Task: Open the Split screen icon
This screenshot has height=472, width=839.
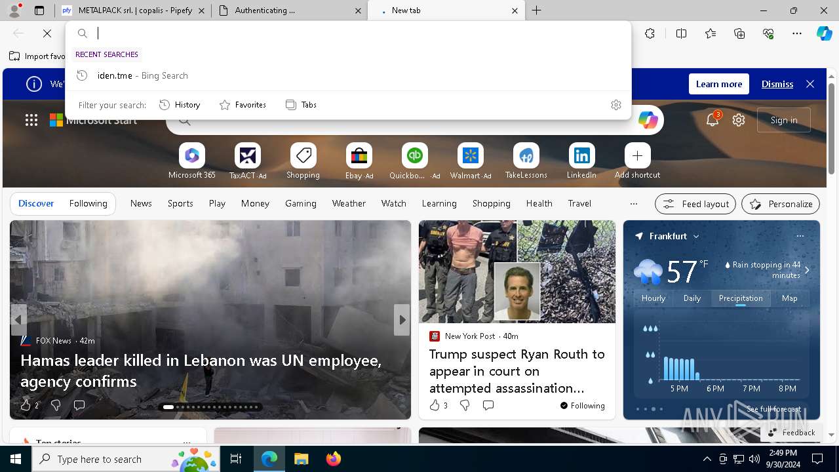Action: tap(681, 33)
